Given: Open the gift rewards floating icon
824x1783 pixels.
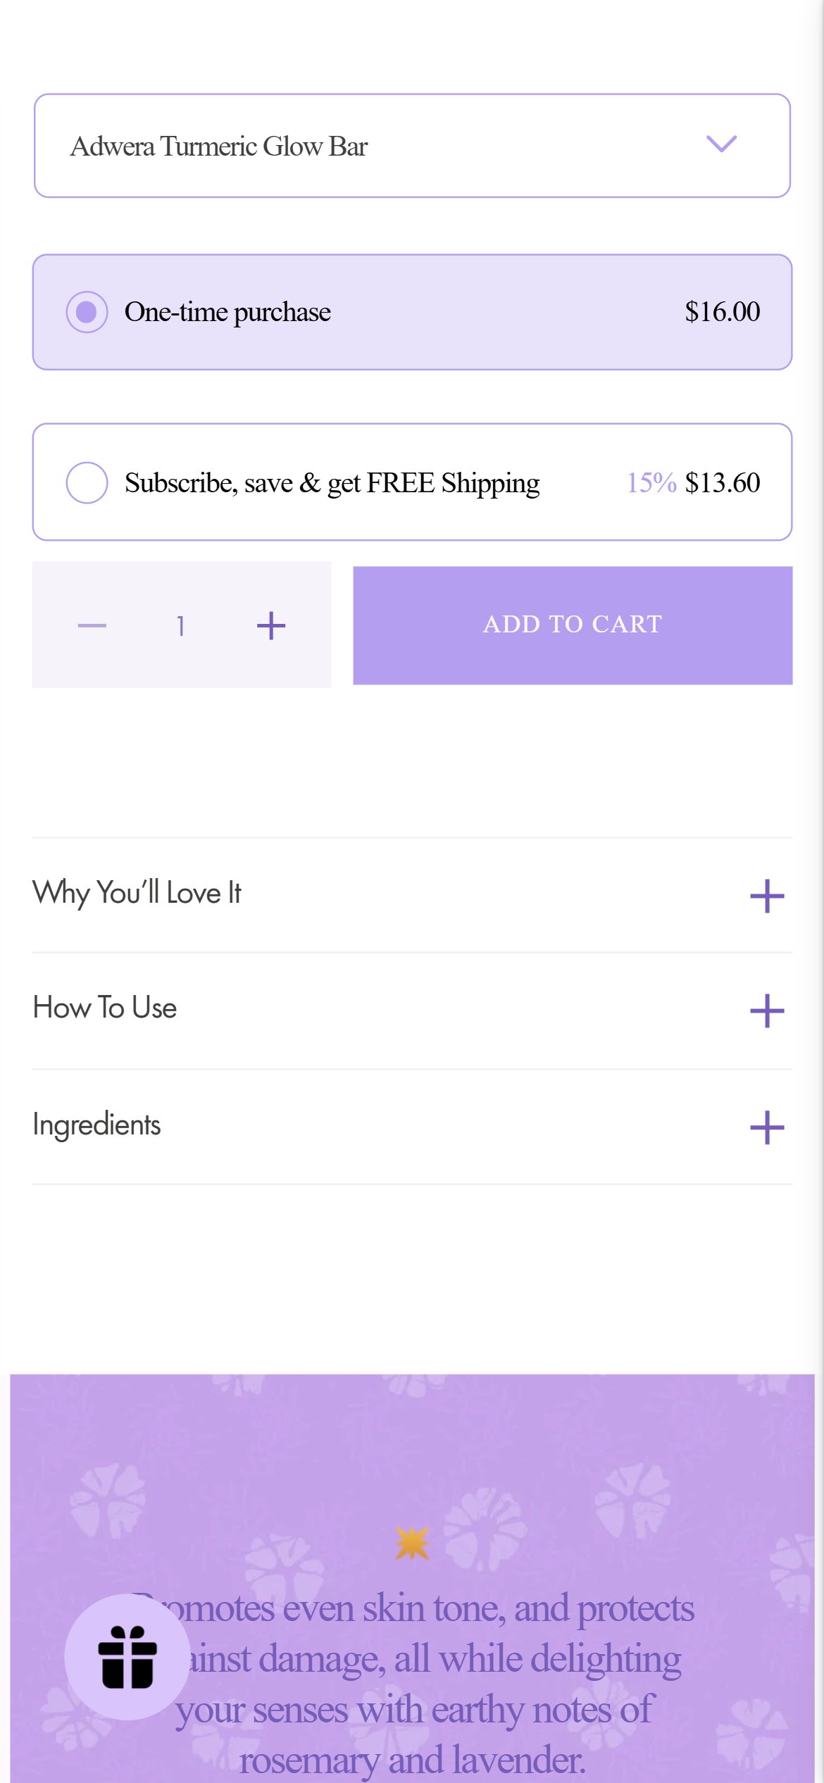Looking at the screenshot, I should (127, 1656).
